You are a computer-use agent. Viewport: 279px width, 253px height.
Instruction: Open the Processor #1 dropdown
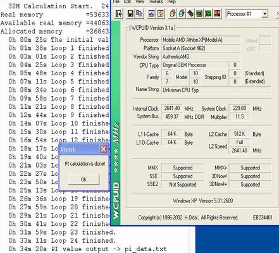(x=264, y=14)
